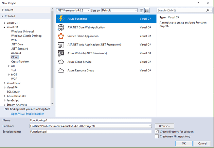Select Windows Classic Desktop category
This screenshot has width=214, height=148.
pos(26,36)
